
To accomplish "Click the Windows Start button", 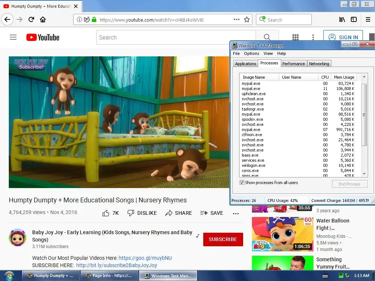I will point(9,276).
